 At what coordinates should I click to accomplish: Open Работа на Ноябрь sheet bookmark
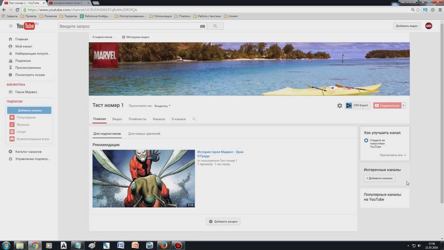click(96, 16)
